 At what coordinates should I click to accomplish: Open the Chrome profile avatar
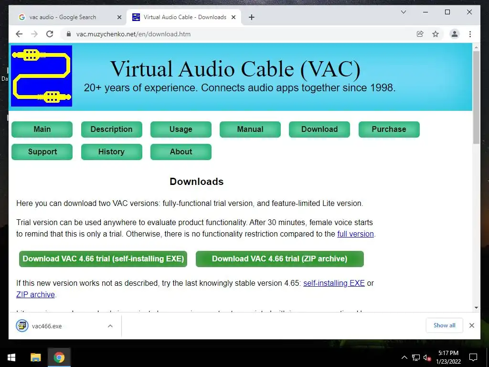[455, 34]
